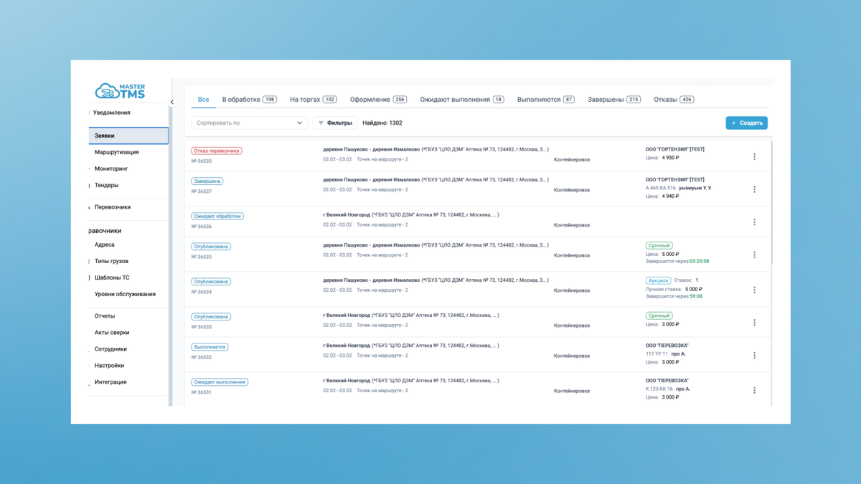The image size is (861, 484).
Task: Open the three-dot menu for order № 36537
Action: pos(754,189)
